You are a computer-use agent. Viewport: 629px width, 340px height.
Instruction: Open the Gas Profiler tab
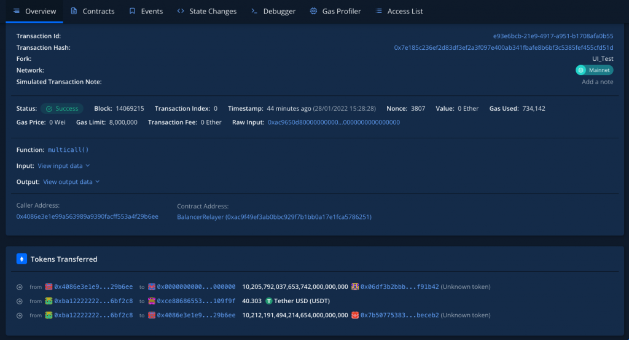[x=335, y=11]
